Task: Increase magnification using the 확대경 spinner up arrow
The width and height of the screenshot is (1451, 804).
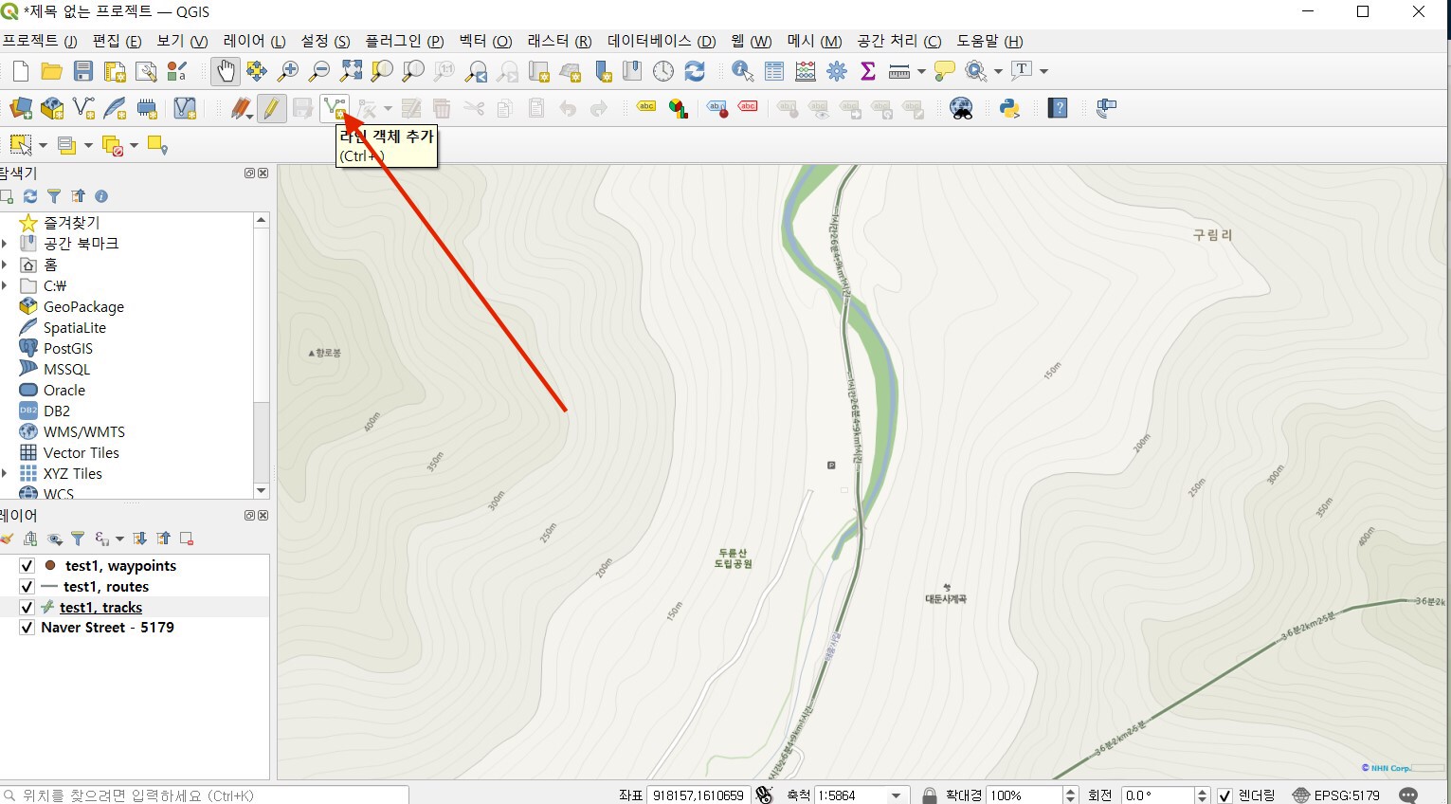Action: point(1071,792)
